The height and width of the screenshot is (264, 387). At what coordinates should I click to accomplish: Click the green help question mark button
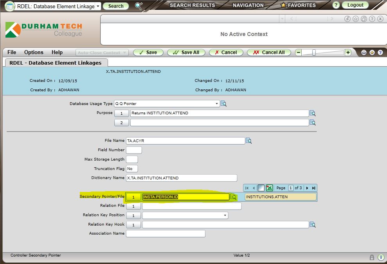(336, 5)
